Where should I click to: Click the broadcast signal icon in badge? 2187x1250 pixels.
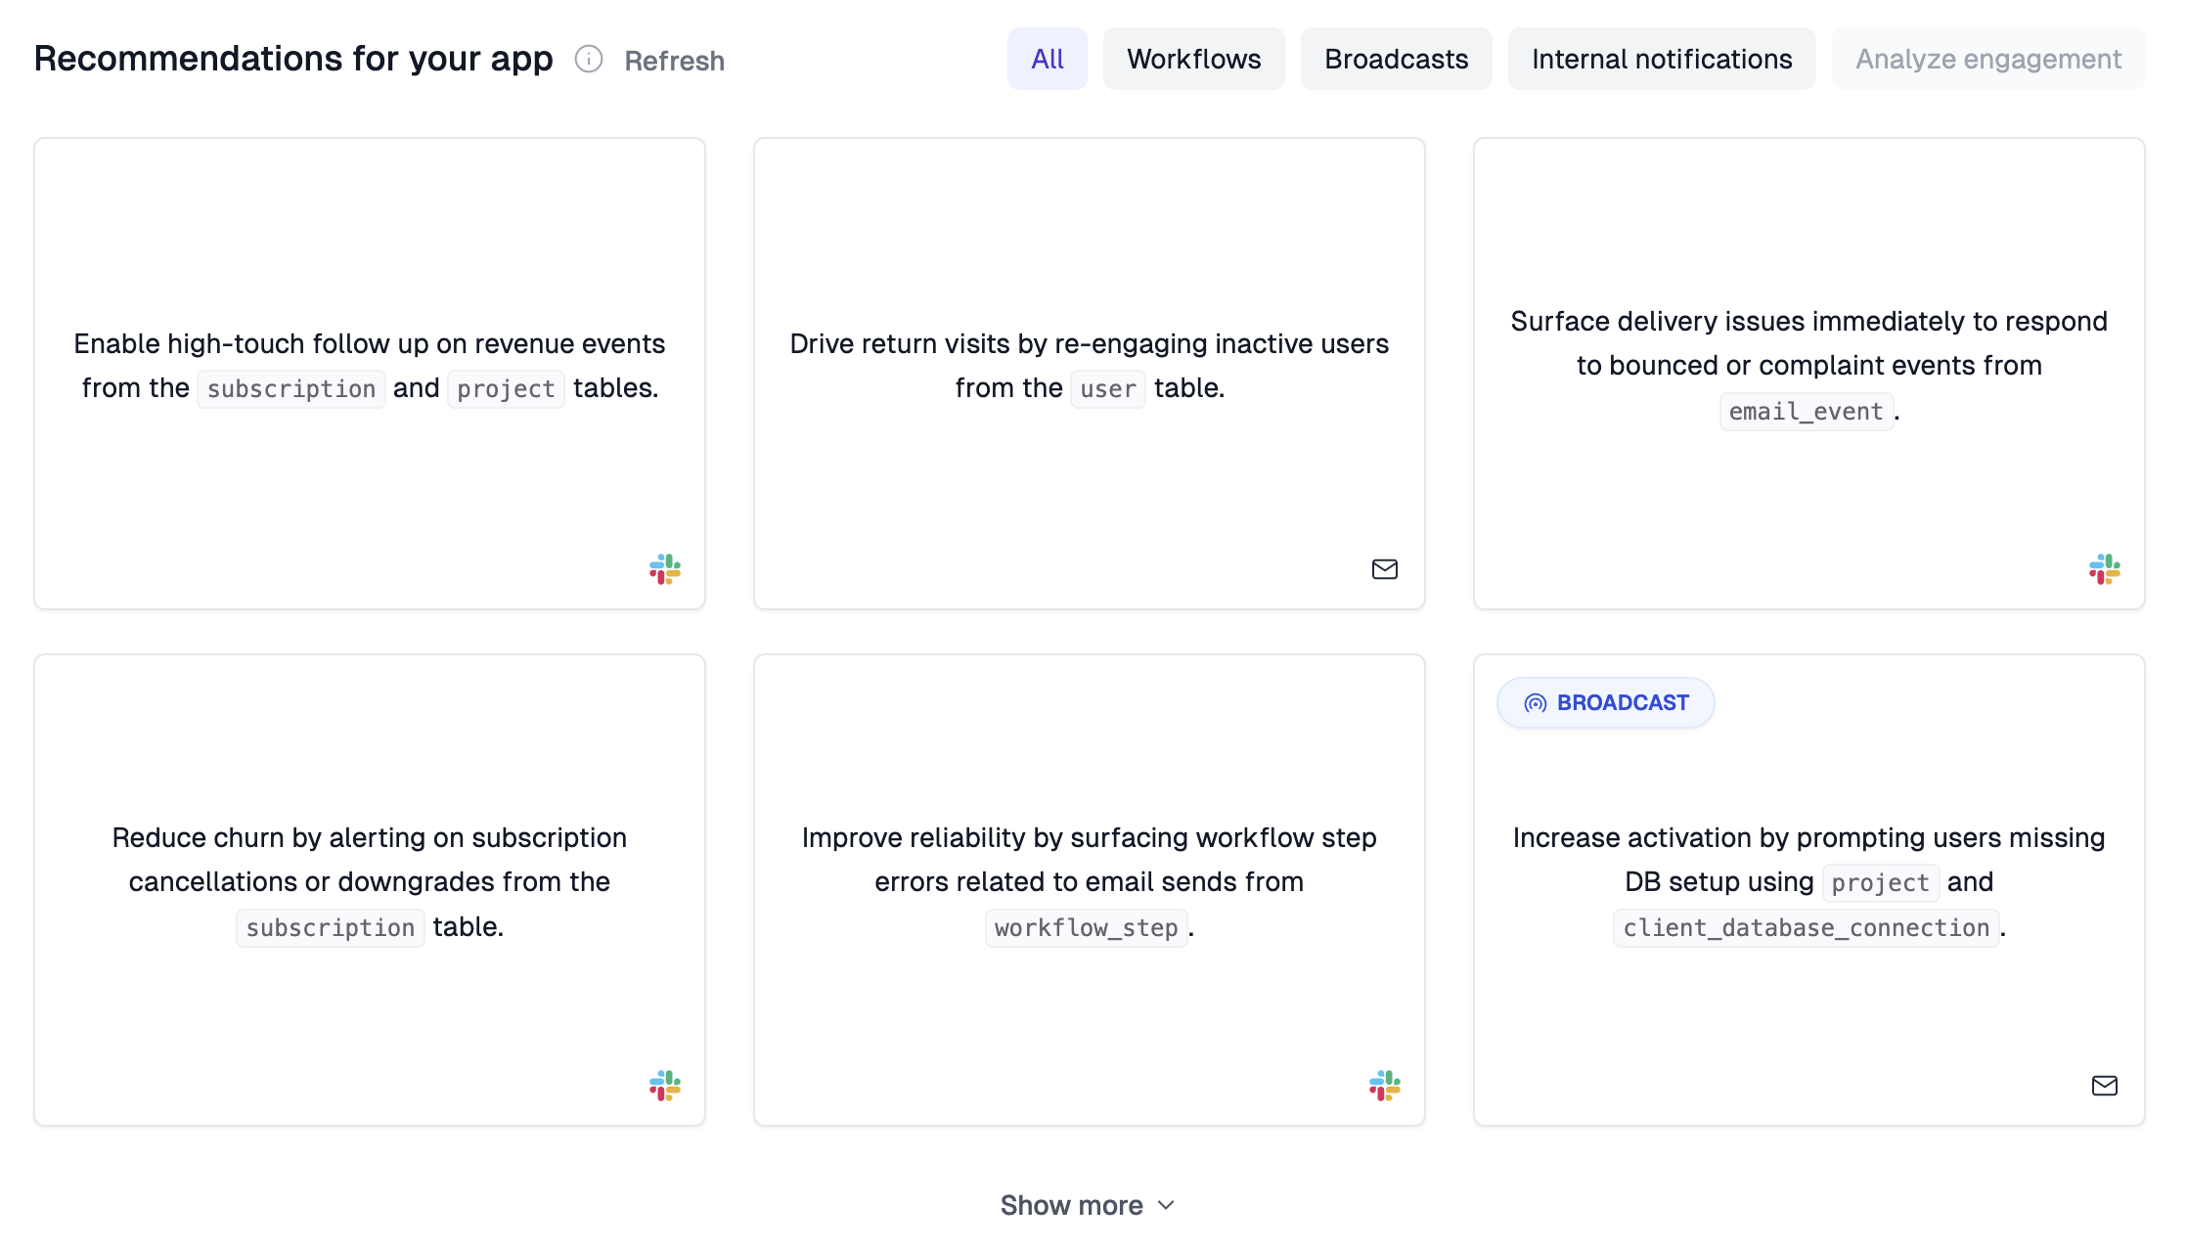tap(1536, 703)
